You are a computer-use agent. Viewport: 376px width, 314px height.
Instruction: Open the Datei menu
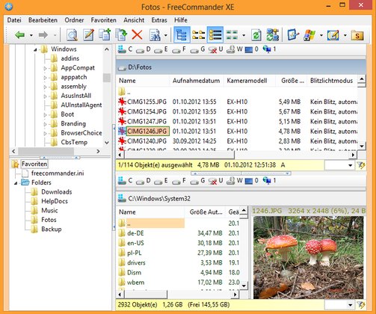tap(14, 20)
